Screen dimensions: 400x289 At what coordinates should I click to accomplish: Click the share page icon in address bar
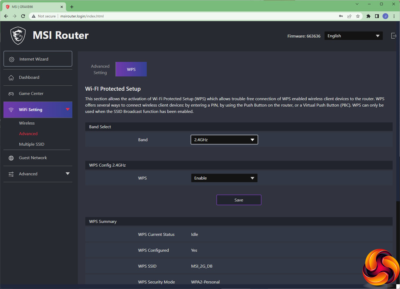click(x=349, y=16)
